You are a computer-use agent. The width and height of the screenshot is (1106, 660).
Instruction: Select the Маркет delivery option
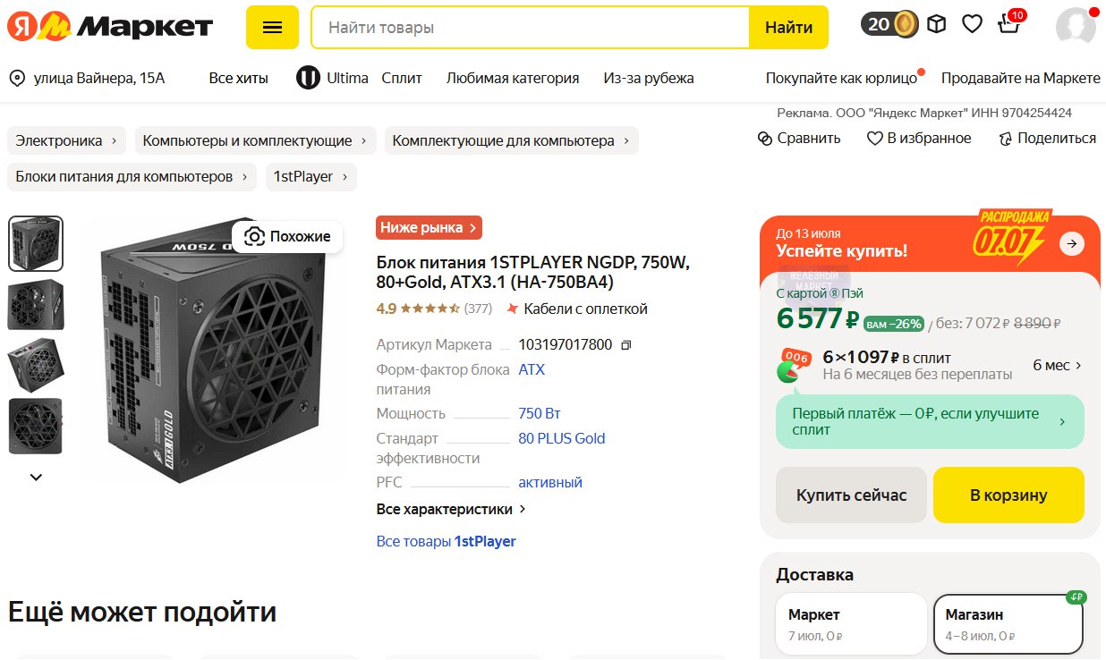(x=850, y=624)
